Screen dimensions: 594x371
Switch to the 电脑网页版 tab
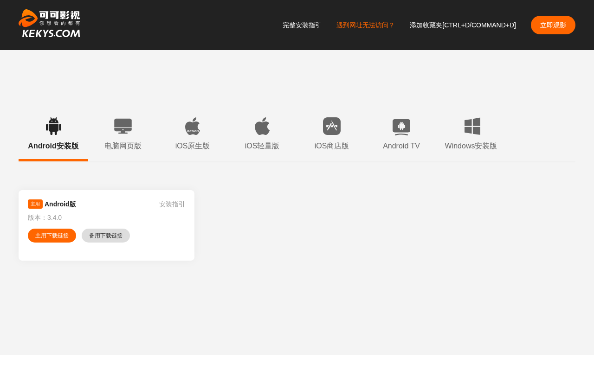(123, 146)
